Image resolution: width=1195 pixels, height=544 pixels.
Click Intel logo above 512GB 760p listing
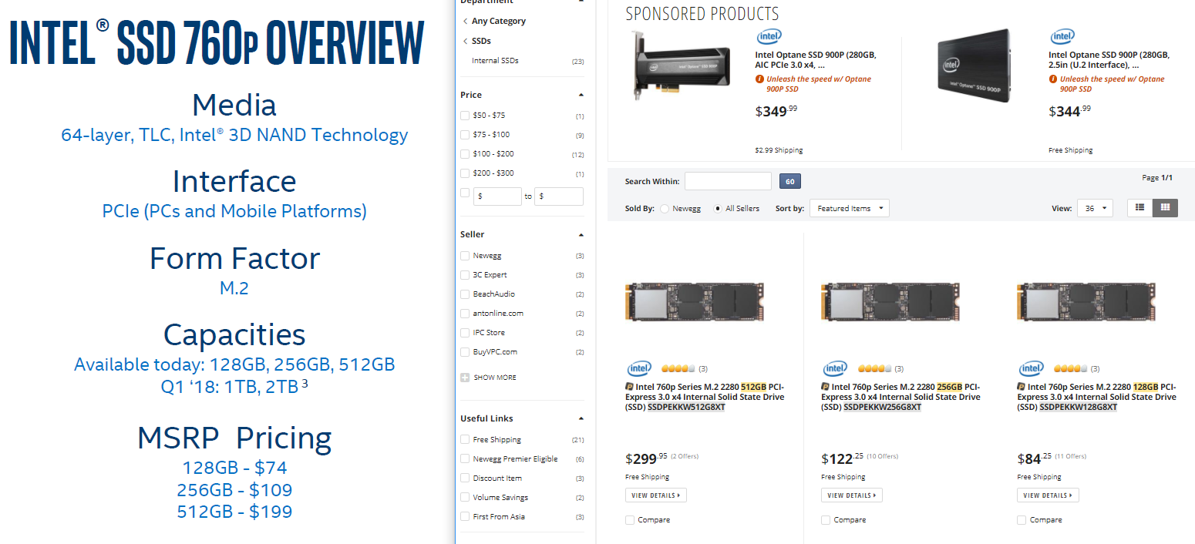[639, 369]
